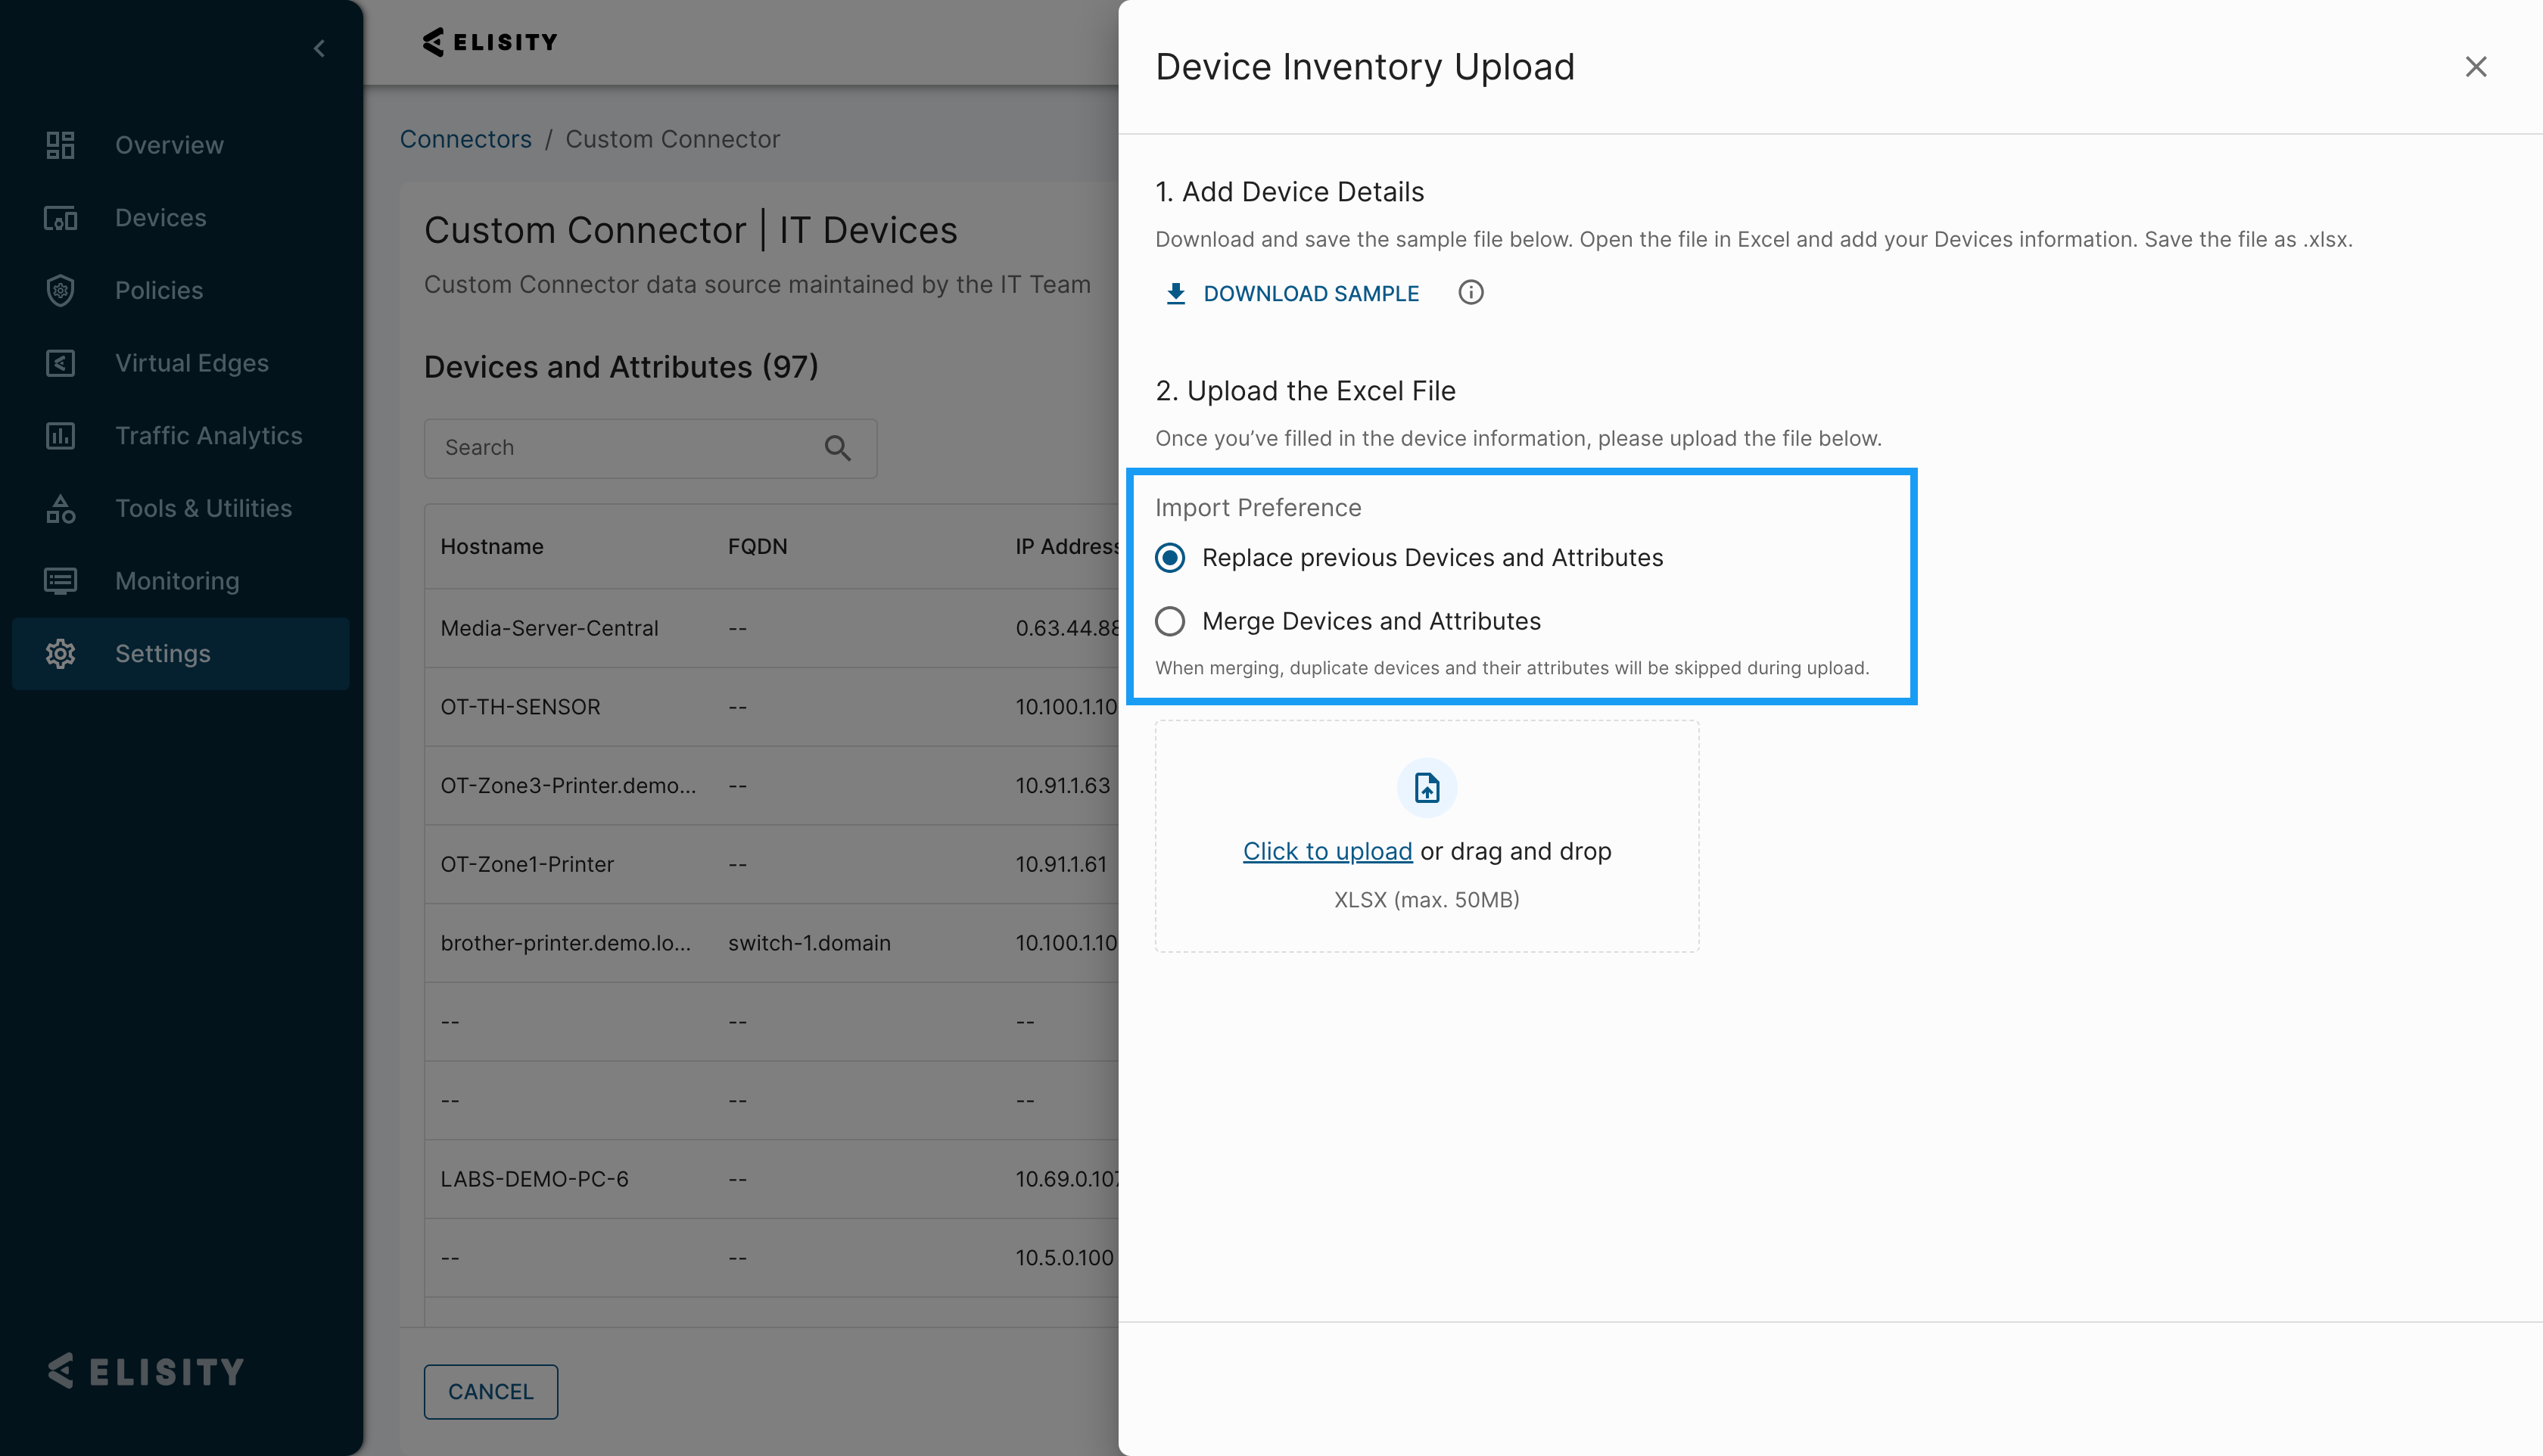Select the Media-Server-Central hostname cell
Image resolution: width=2543 pixels, height=1456 pixels.
pos(550,628)
